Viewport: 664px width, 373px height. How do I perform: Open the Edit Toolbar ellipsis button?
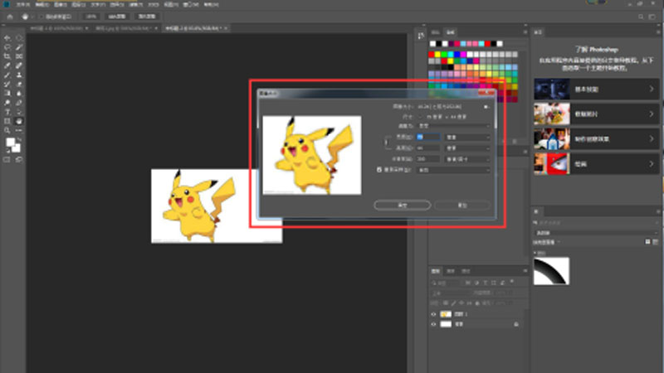pyautogui.click(x=19, y=131)
